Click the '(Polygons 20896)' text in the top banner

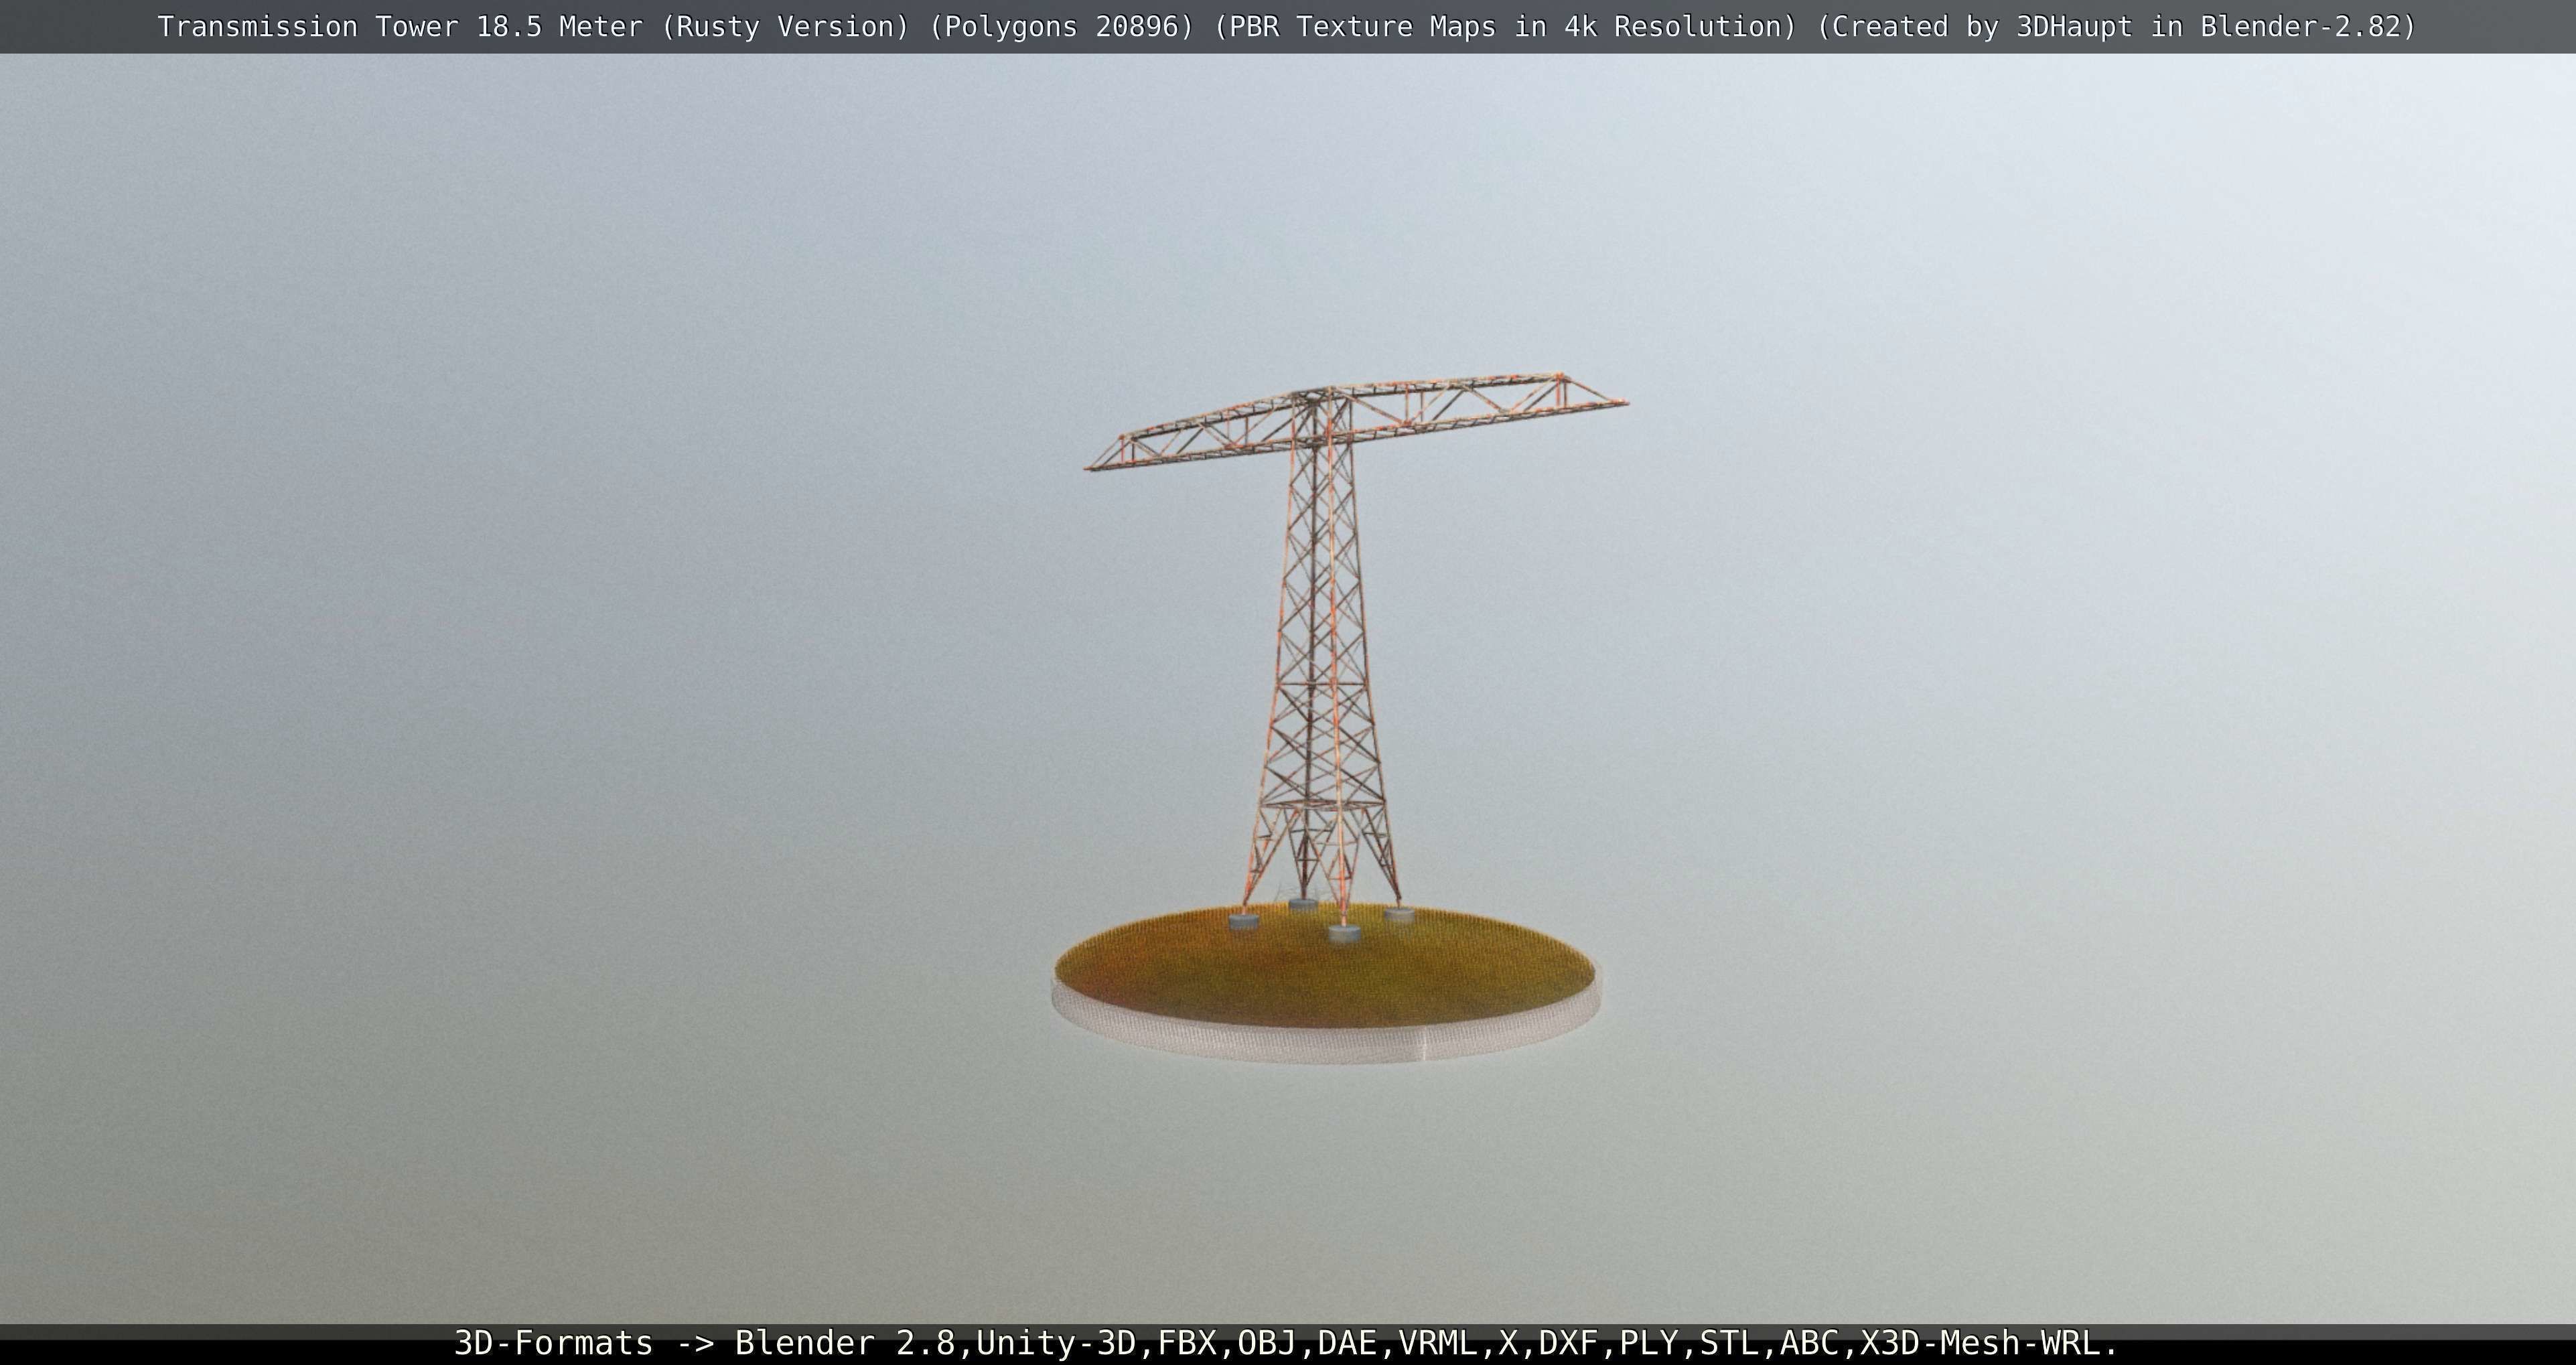[x=1061, y=27]
